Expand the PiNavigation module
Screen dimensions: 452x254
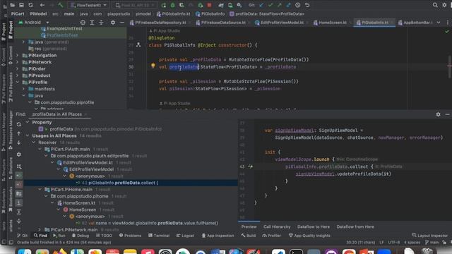(x=17, y=55)
